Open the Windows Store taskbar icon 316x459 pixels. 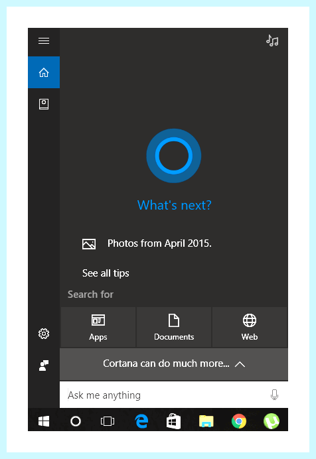[x=173, y=421]
